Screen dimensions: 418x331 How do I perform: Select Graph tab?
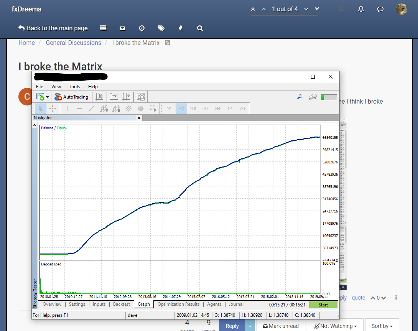pyautogui.click(x=144, y=304)
